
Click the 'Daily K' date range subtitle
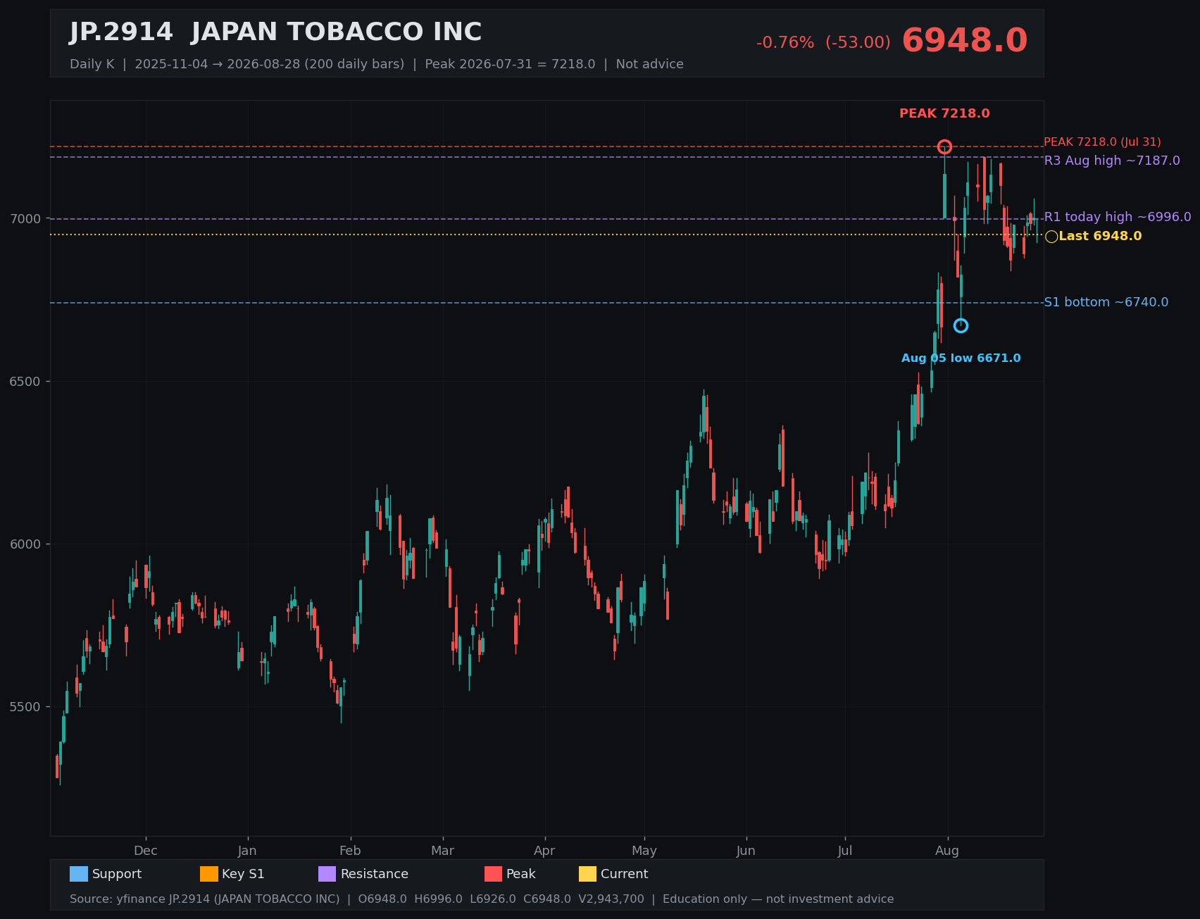click(x=377, y=64)
